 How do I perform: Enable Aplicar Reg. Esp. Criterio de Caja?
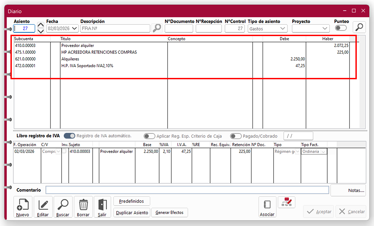tap(149, 136)
